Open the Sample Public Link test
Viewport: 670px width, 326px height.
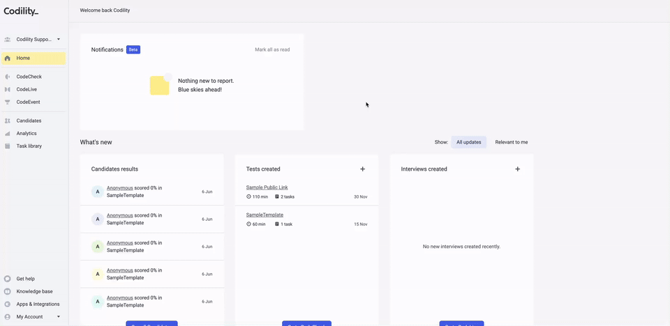[x=267, y=187]
